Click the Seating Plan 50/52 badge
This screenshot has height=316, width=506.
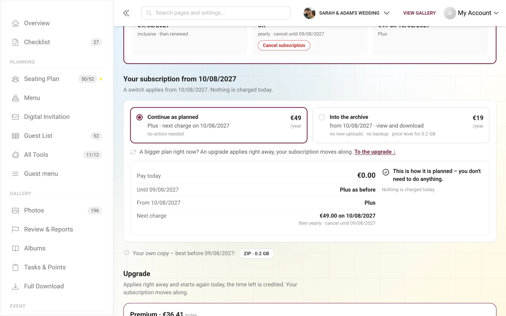[x=88, y=79]
